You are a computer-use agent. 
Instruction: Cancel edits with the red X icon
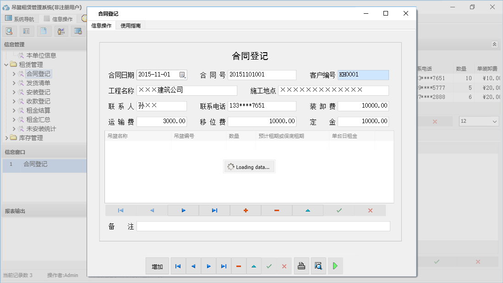click(x=370, y=210)
